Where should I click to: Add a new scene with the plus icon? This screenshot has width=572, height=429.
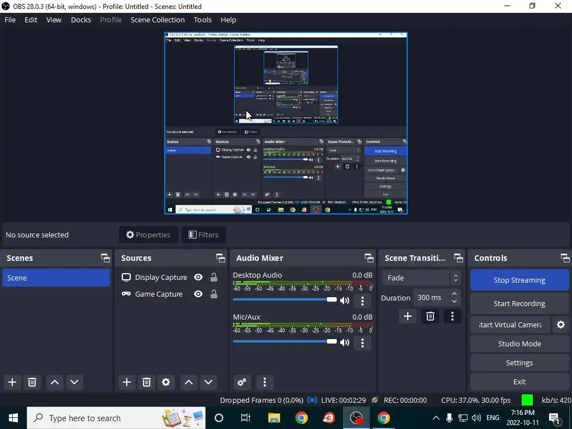pos(12,382)
